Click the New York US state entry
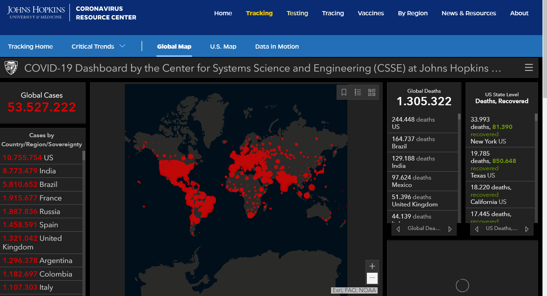547x296 pixels. (x=500, y=130)
